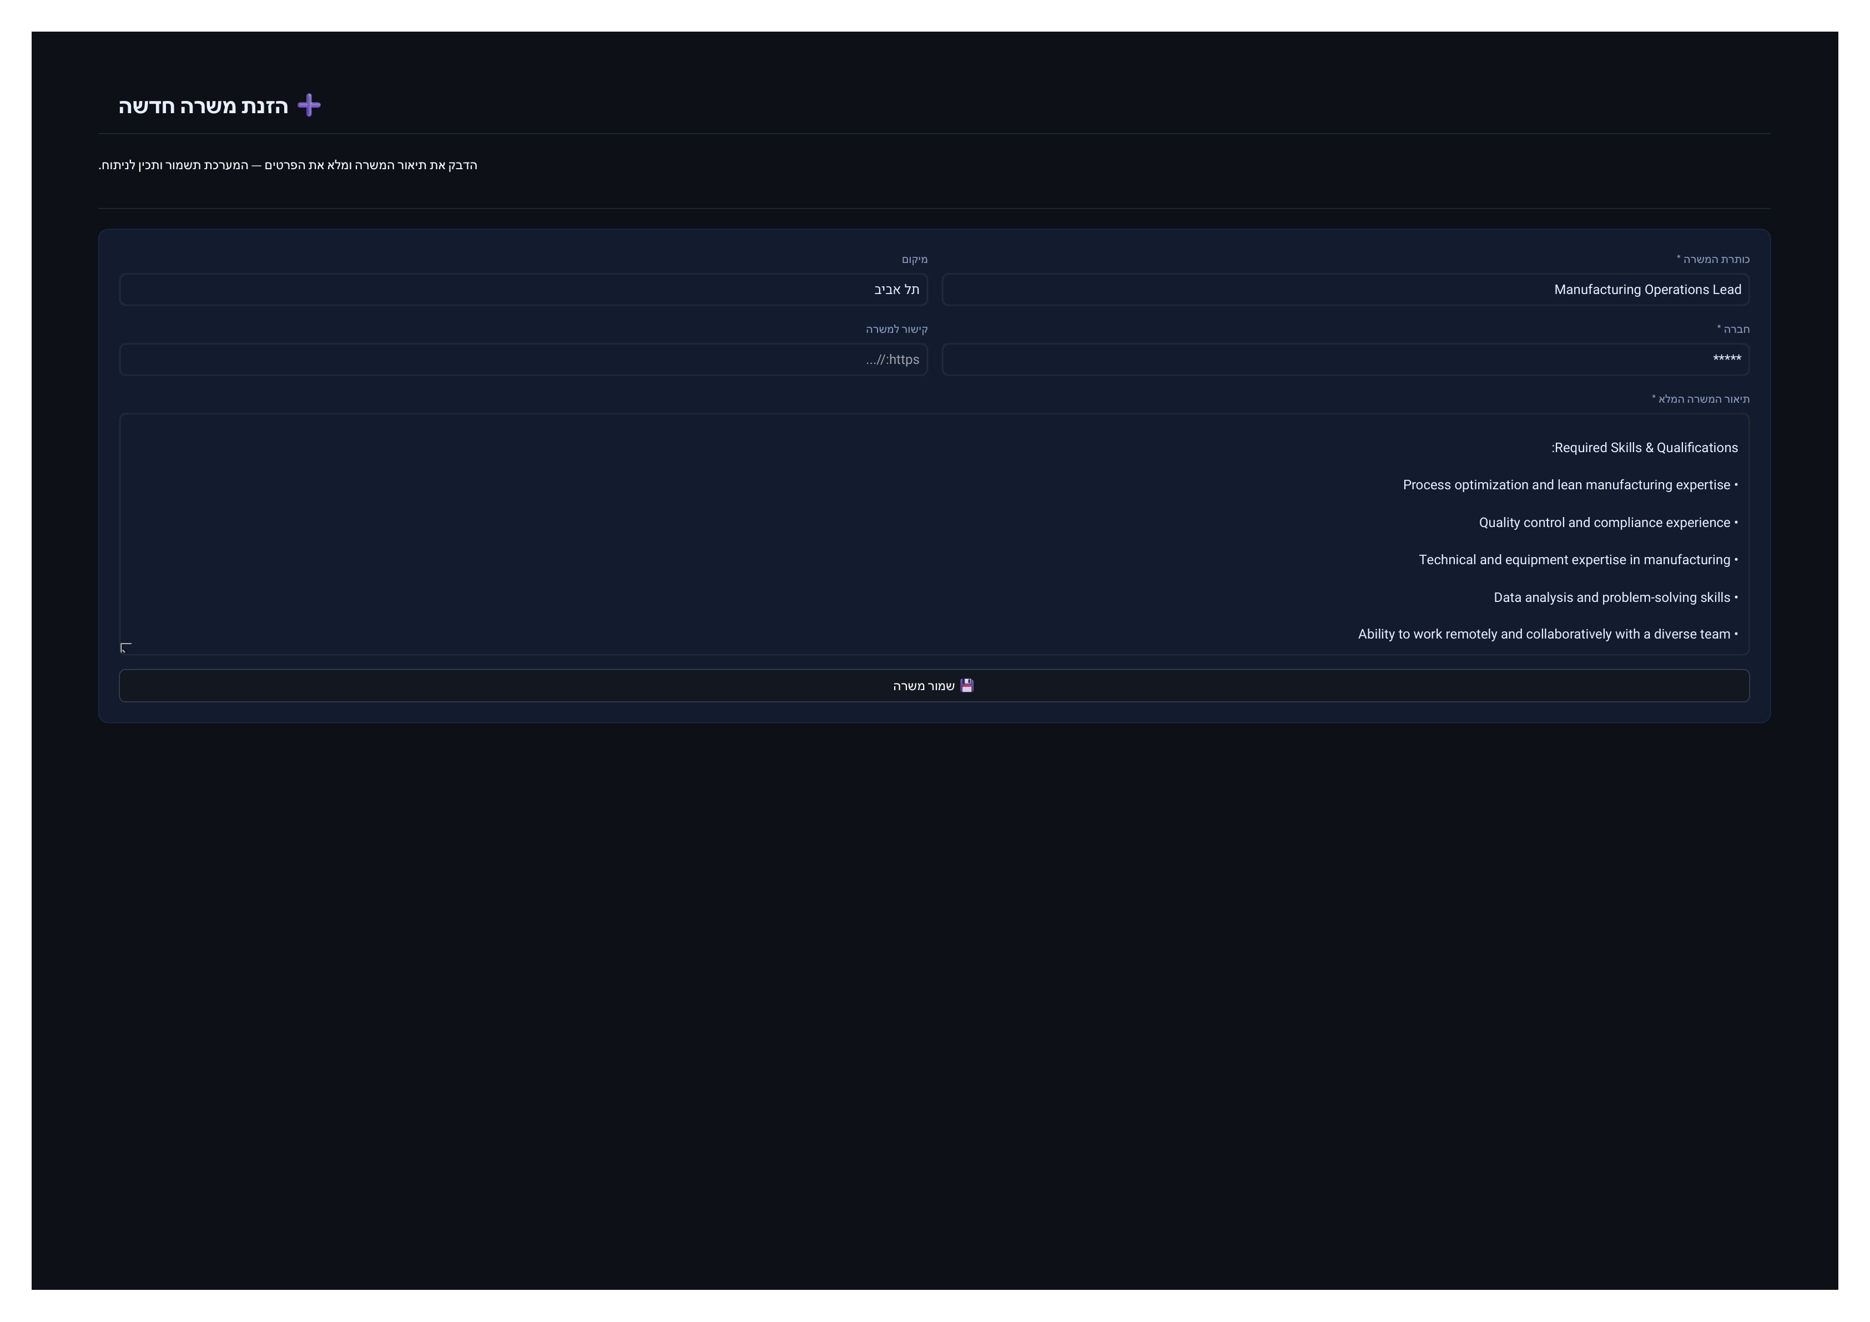
Task: Click the 'Quality control and compliance experience' line
Action: 1609,523
